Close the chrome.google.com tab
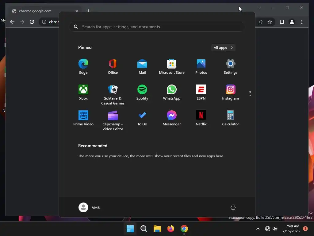Screen dimensions: 314x236 [x=76, y=11]
